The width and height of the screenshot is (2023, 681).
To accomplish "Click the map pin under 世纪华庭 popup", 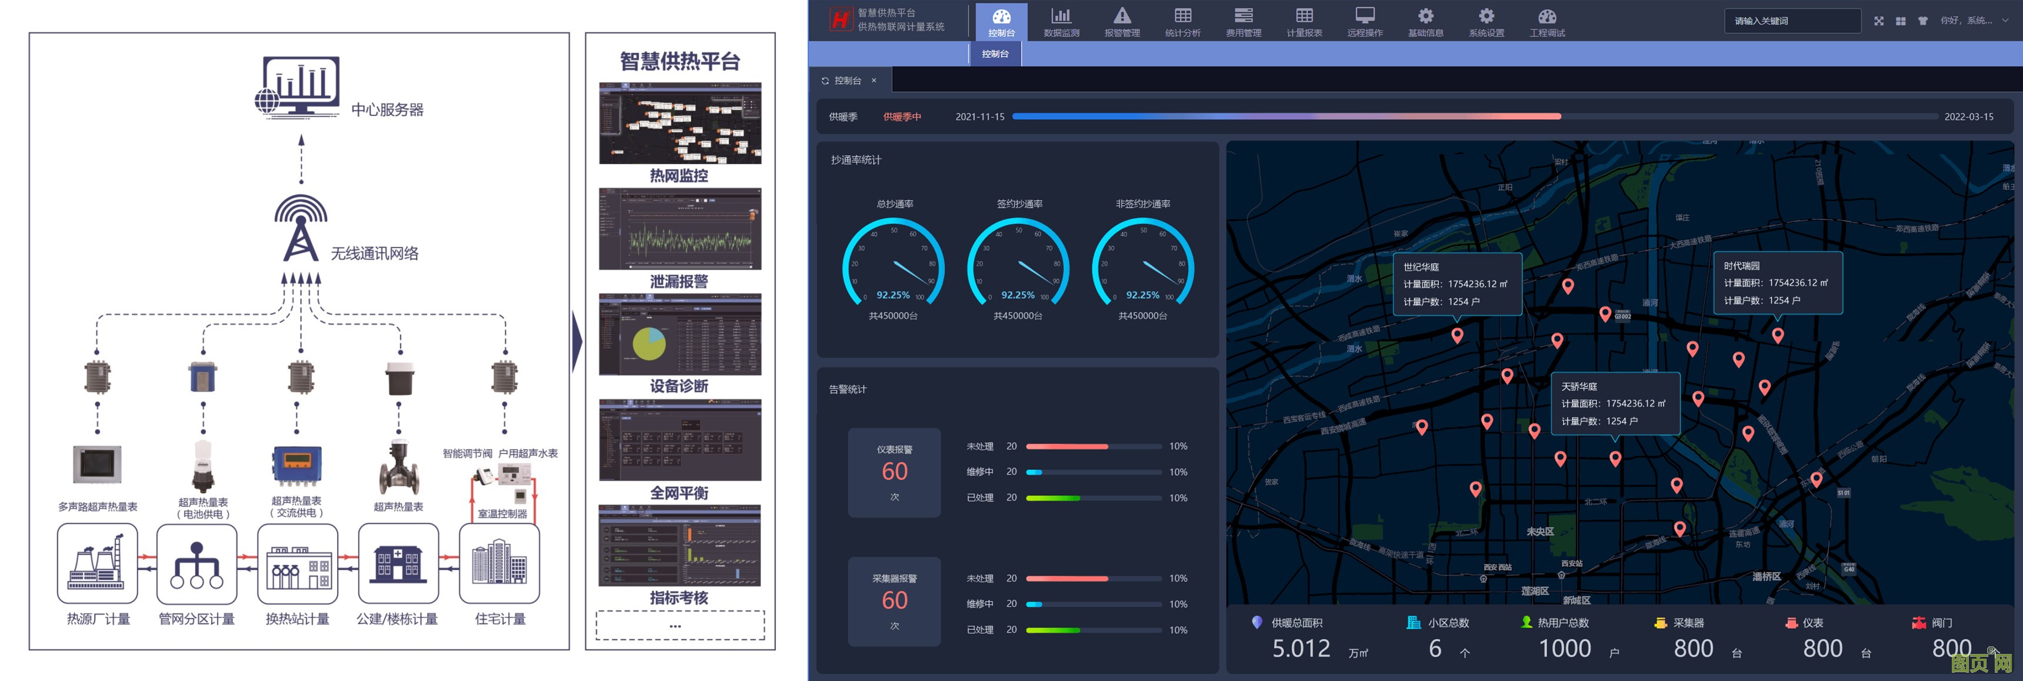I will 1457,335.
